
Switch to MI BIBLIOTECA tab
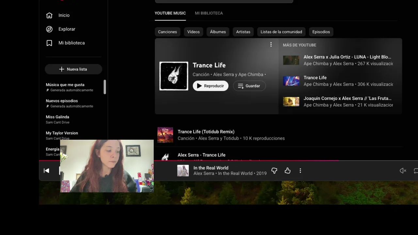coord(209,13)
